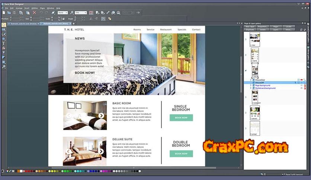The image size is (311, 180).
Task: Click the red Delete X toolbar icon
Action: [x=34, y=13]
